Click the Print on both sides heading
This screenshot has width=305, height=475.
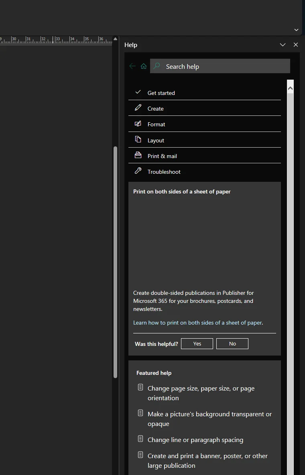[182, 191]
